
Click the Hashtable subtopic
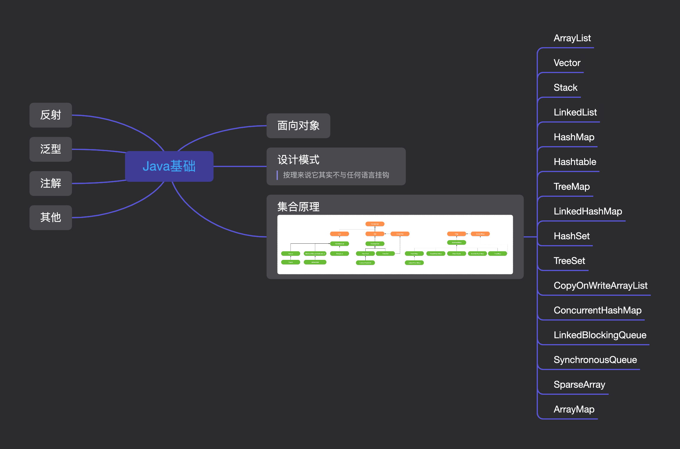tap(574, 162)
